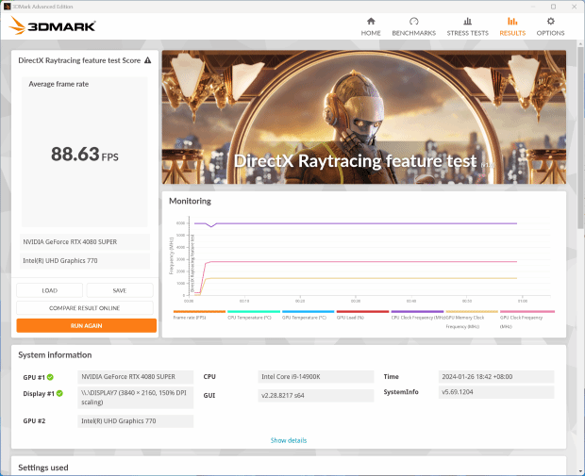The height and width of the screenshot is (476, 585).
Task: Click the Load button
Action: click(x=50, y=290)
